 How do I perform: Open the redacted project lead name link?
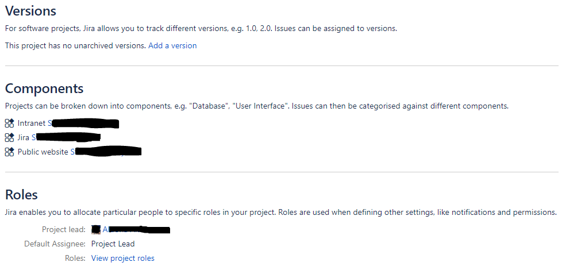pyautogui.click(x=136, y=229)
